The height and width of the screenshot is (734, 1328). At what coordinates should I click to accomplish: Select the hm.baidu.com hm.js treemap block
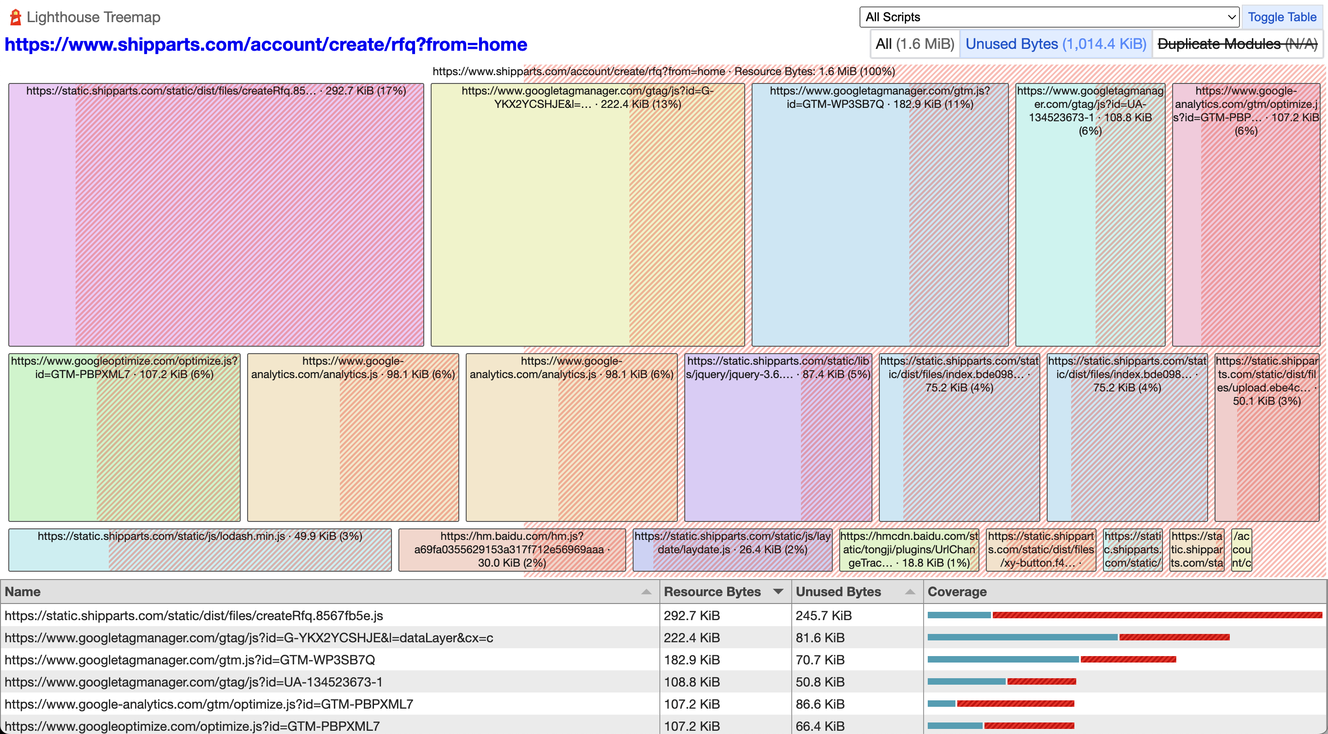tap(511, 550)
